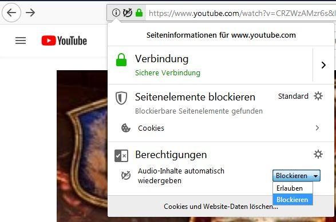This screenshot has width=336, height=222.
Task: Click the Sichere Verbindung text
Action: pos(168,73)
